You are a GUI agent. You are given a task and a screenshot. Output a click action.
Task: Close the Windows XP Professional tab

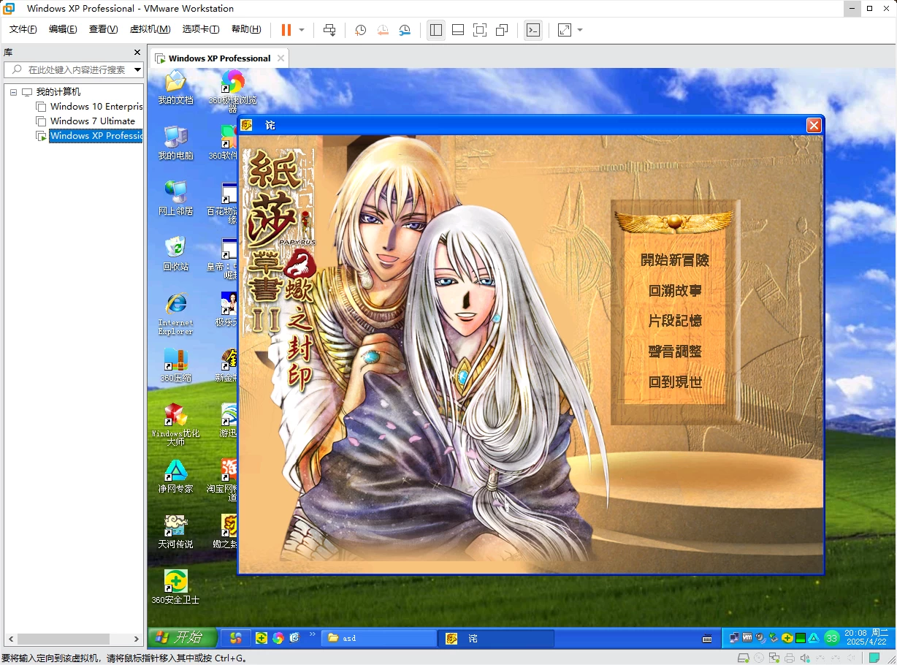280,58
